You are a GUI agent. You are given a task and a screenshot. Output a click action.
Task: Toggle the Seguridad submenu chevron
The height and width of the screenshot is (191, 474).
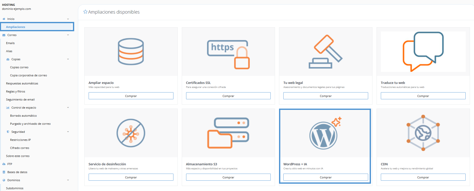point(68,132)
